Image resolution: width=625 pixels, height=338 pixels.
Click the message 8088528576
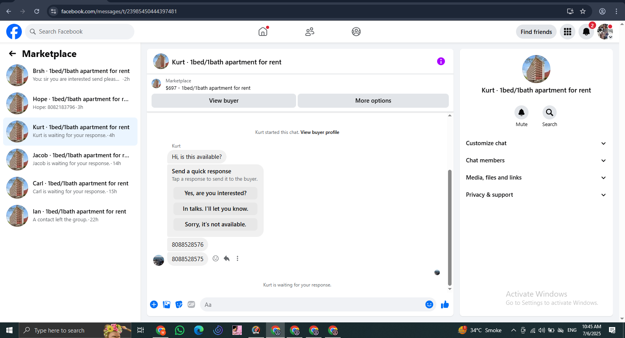187,245
